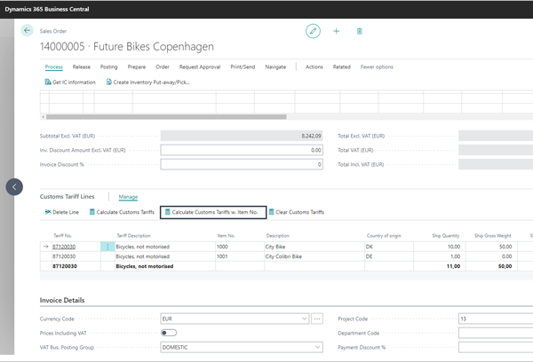Click the Sales Order breadcrumb text
533x362 pixels.
(53, 31)
